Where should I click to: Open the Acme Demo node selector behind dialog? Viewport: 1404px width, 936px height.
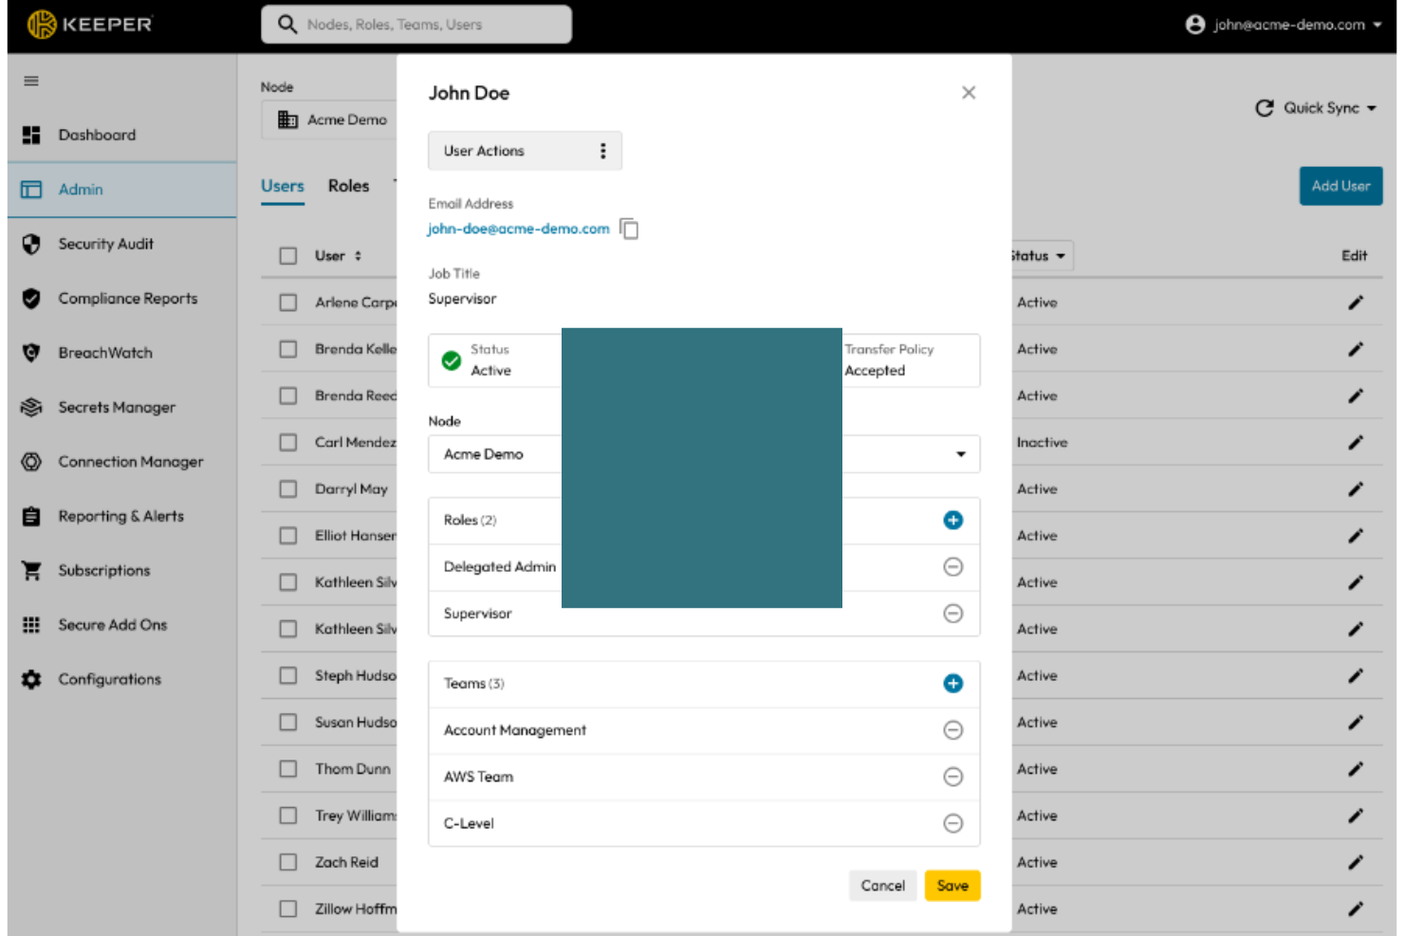click(x=331, y=119)
